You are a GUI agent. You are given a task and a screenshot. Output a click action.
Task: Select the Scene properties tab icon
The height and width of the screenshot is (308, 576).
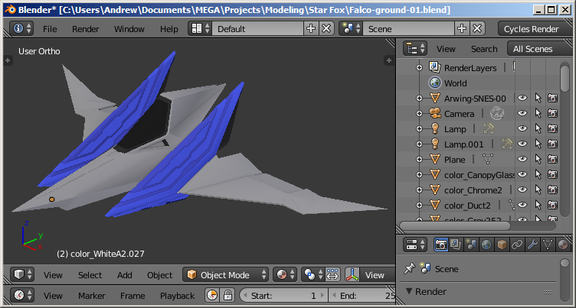pyautogui.click(x=471, y=245)
